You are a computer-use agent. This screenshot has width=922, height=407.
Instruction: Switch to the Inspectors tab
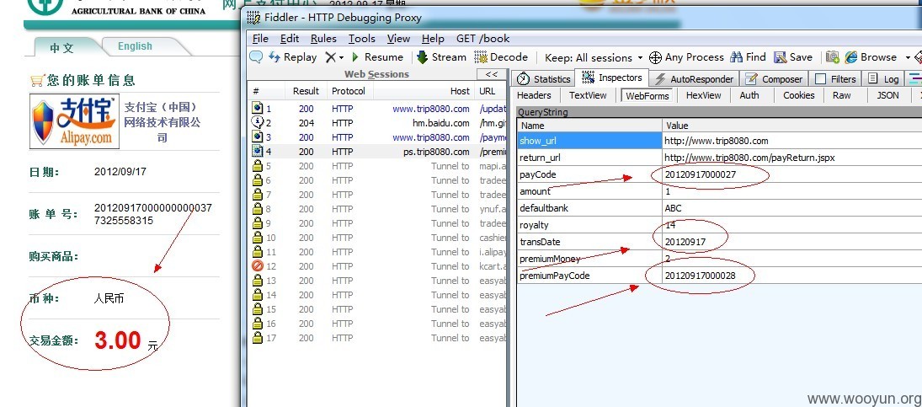[612, 78]
